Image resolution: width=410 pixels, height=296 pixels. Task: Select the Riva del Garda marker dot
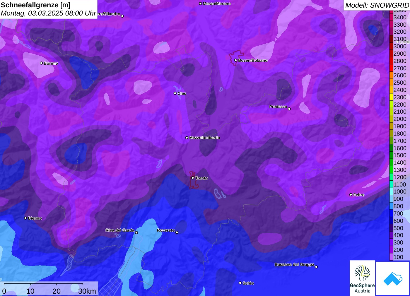(136, 232)
